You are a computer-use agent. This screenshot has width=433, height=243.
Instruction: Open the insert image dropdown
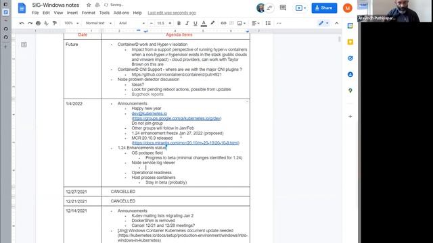click(x=242, y=23)
